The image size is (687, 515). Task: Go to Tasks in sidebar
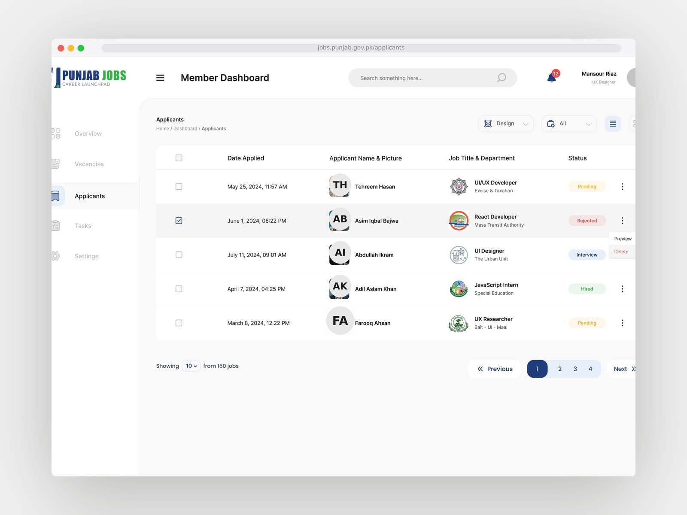(x=83, y=226)
